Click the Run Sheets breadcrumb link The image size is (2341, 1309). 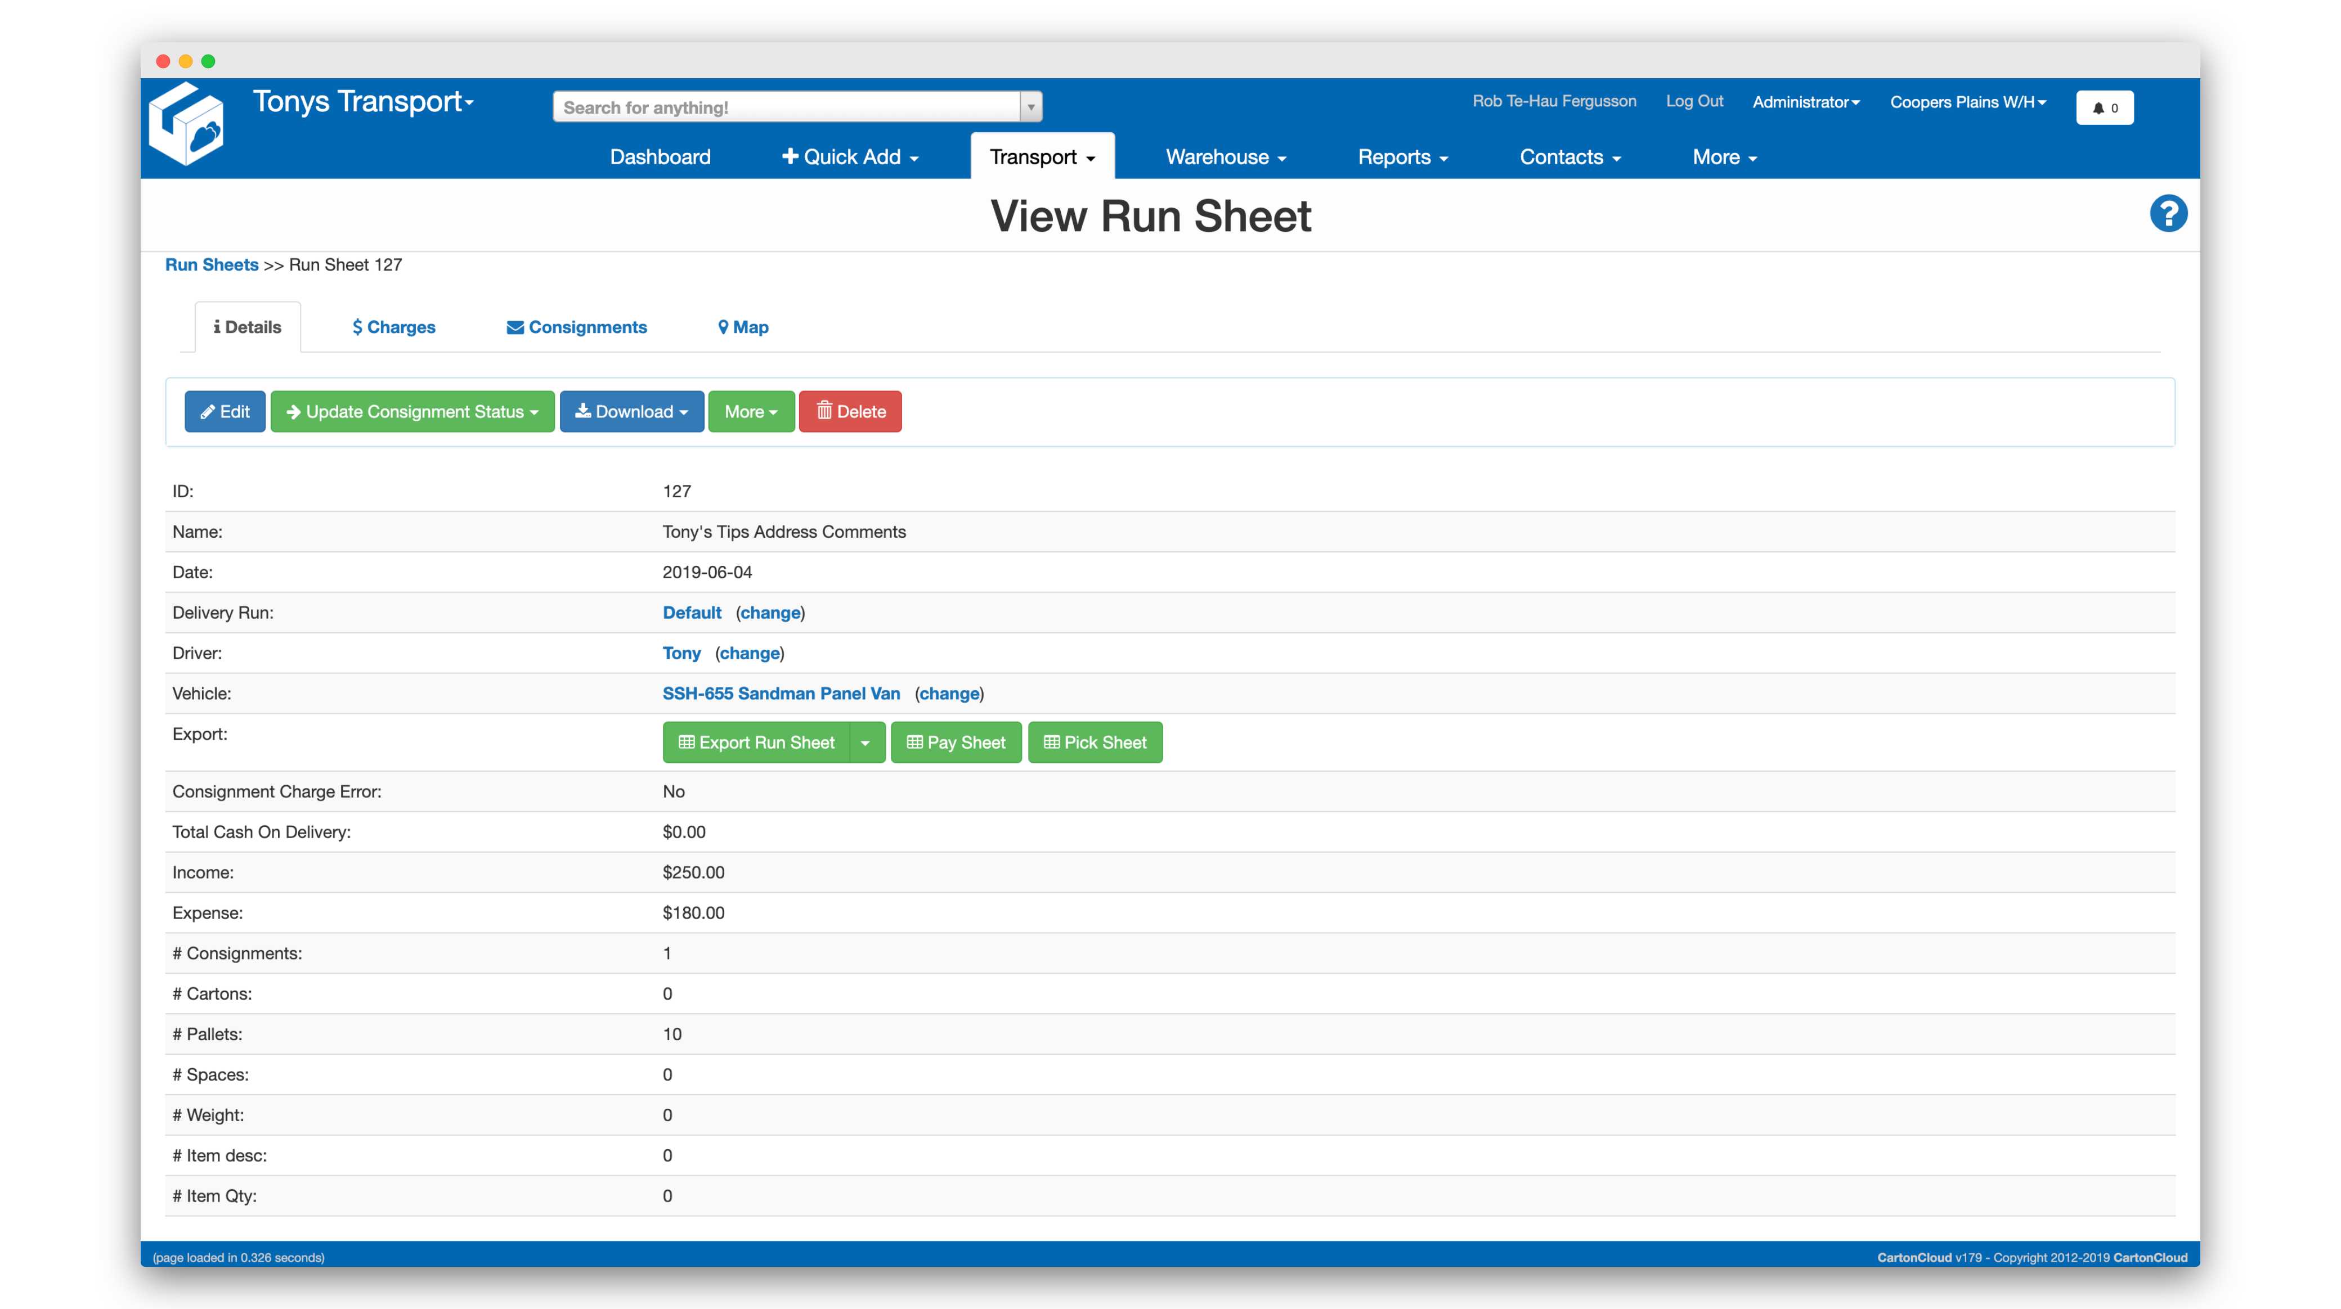pos(212,264)
